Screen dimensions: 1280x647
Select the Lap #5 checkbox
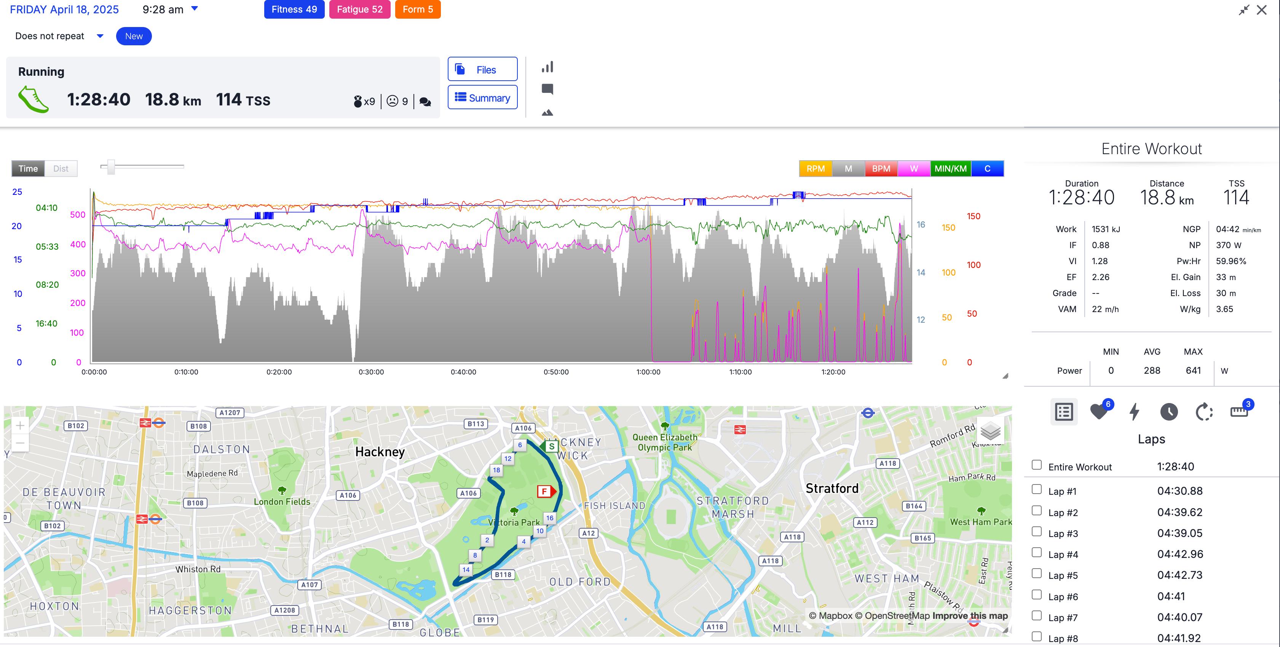pyautogui.click(x=1036, y=574)
